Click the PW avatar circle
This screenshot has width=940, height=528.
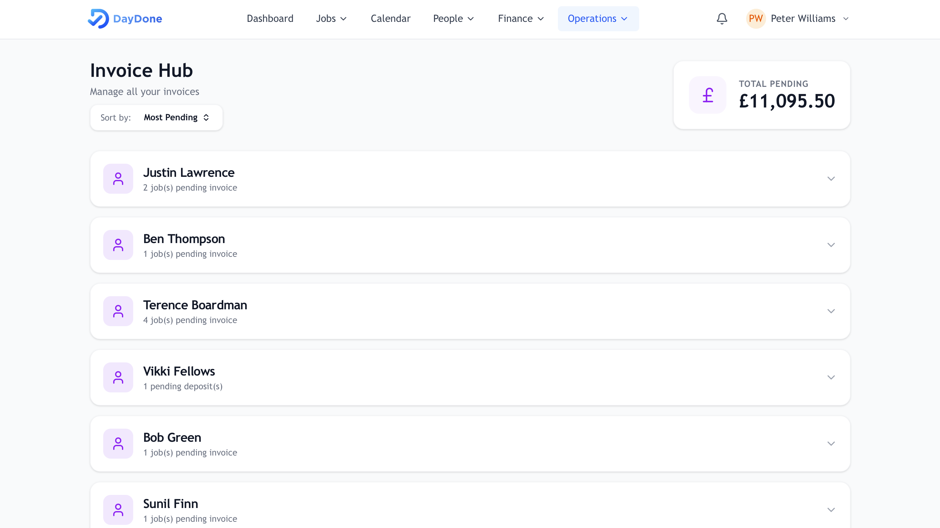[x=756, y=19]
